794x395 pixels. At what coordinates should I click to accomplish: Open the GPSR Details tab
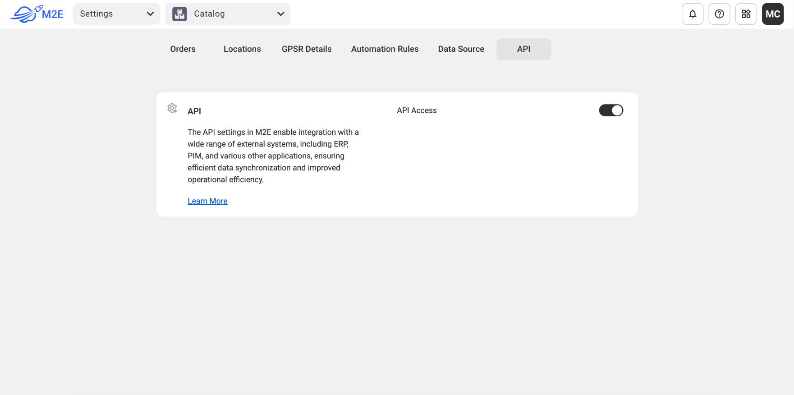307,49
